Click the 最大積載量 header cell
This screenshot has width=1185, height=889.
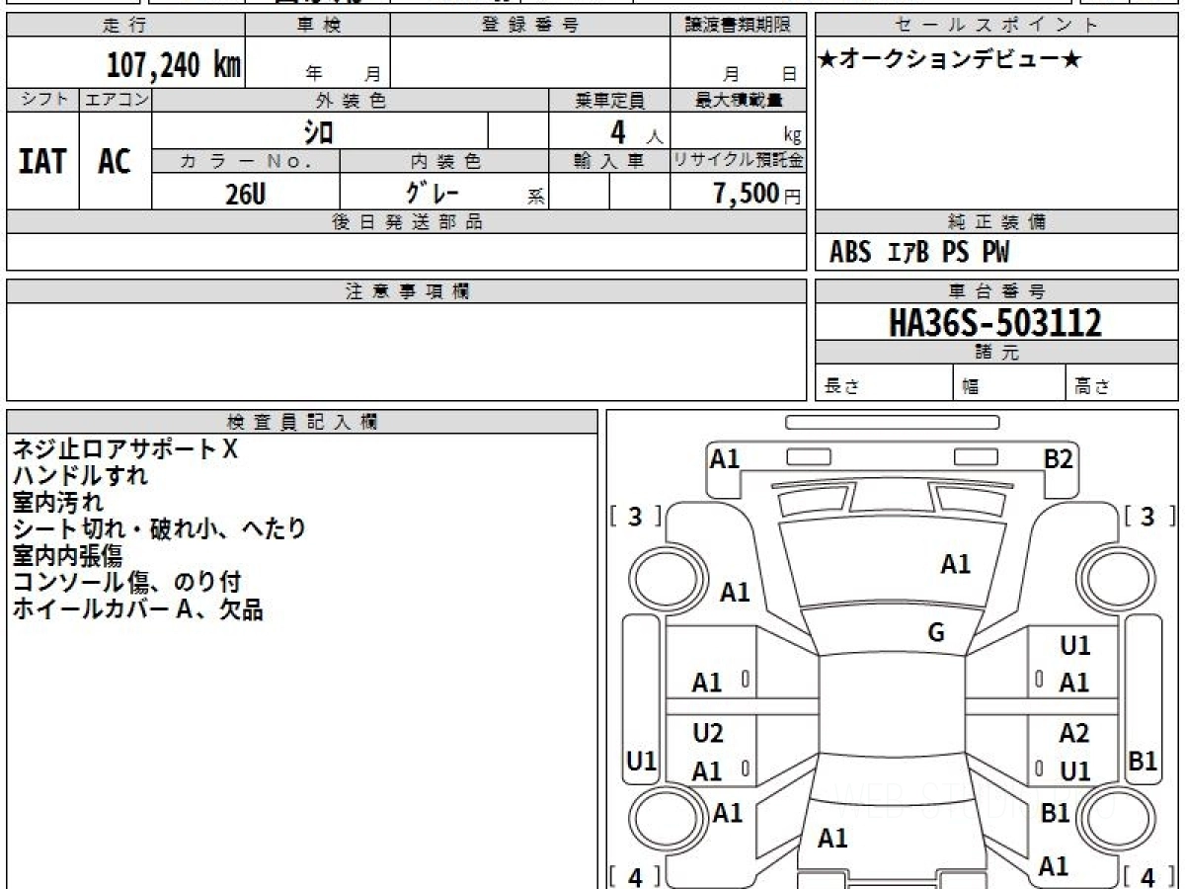738,100
